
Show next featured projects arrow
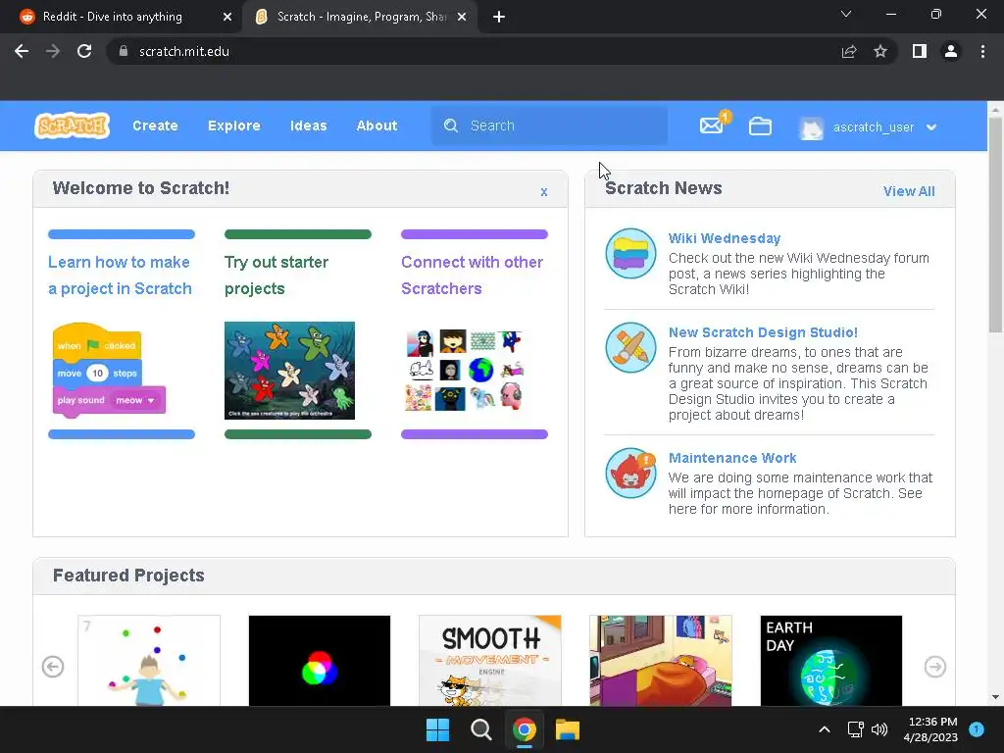tap(934, 667)
